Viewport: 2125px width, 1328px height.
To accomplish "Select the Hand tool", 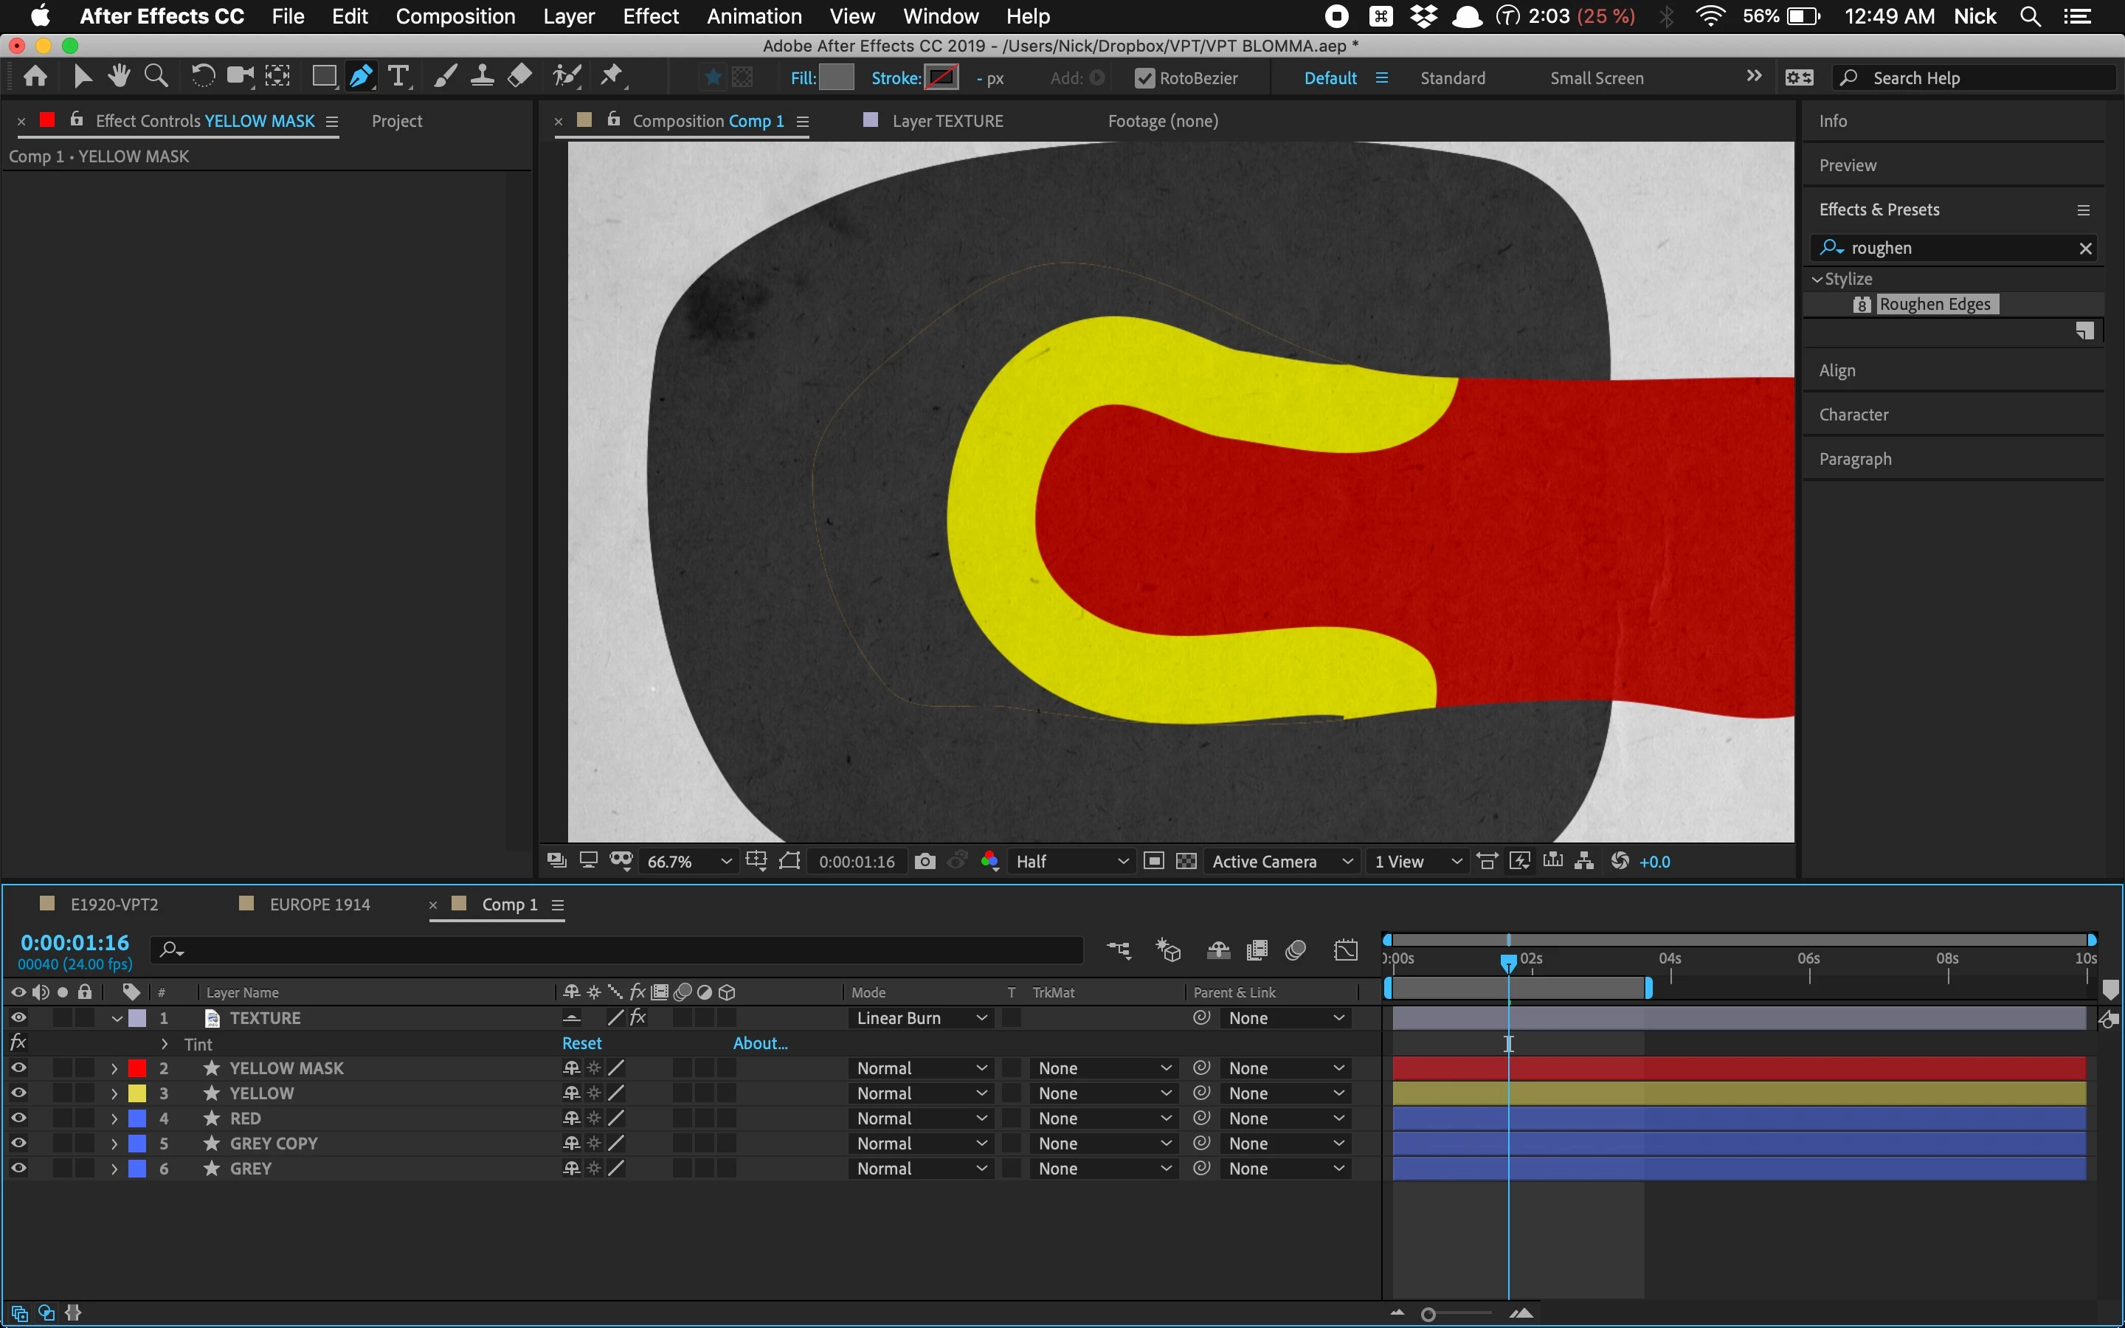I will (x=119, y=77).
